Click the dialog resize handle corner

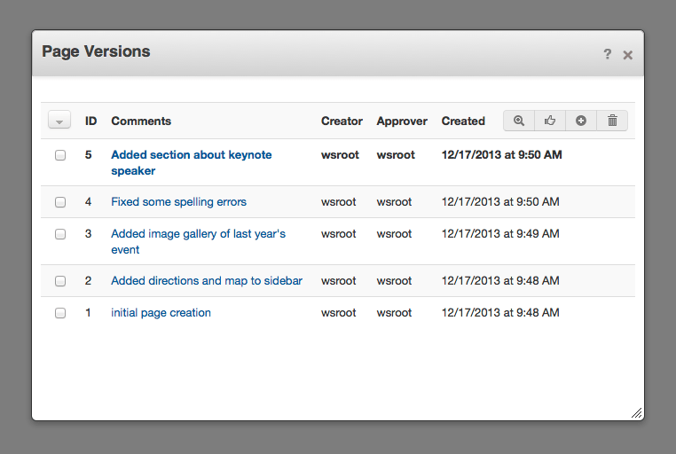coord(636,412)
